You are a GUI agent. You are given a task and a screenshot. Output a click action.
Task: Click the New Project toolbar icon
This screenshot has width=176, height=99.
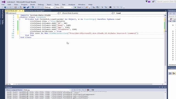click(15, 7)
